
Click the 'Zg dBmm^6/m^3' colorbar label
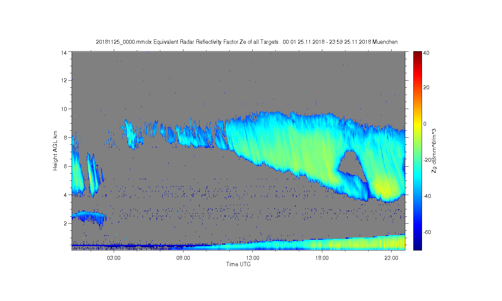point(434,151)
